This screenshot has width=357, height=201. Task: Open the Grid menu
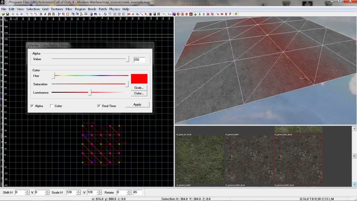[45, 9]
